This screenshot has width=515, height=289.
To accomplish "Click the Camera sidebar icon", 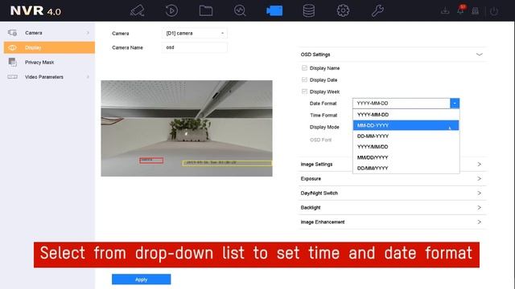I will pyautogui.click(x=13, y=33).
